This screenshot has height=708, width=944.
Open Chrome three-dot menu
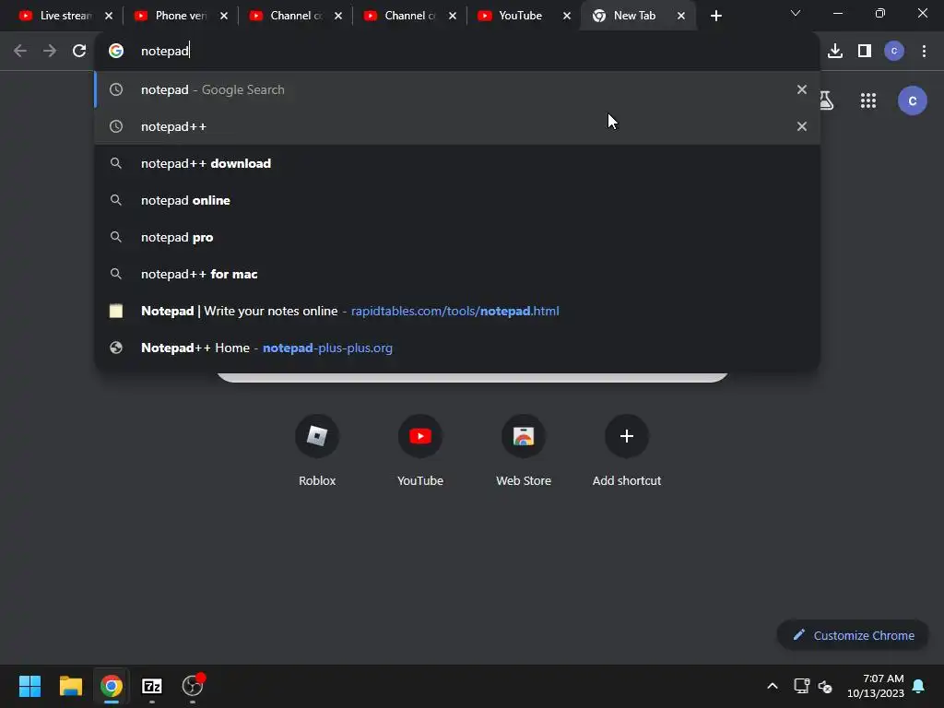[x=924, y=52]
